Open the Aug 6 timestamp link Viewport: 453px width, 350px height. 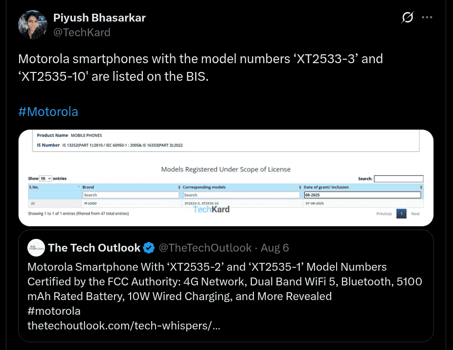click(274, 248)
